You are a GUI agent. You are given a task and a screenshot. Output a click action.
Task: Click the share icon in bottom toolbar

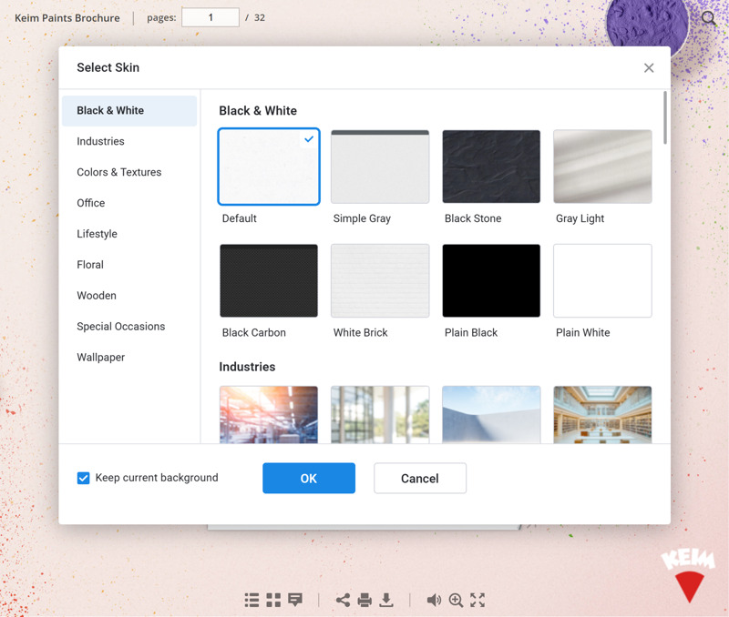tap(344, 600)
